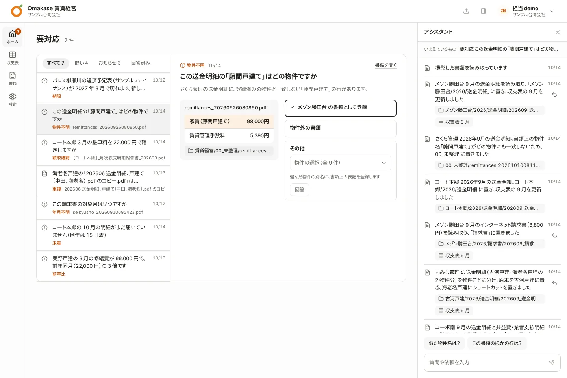This screenshot has height=378, width=567.
Task: Open the 書類 sidebar icon
Action: 13,78
